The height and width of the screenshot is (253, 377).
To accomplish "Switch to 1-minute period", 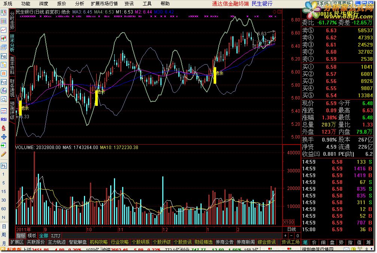I will [4, 174].
